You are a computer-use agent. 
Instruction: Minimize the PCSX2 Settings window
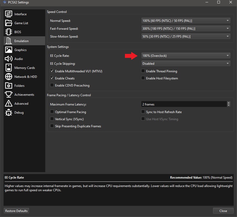click(x=207, y=2)
